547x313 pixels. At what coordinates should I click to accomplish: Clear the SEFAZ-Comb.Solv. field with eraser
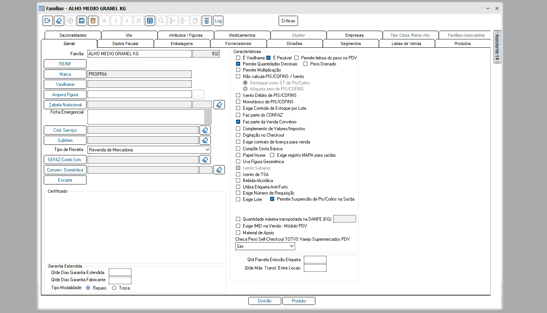[x=205, y=160]
